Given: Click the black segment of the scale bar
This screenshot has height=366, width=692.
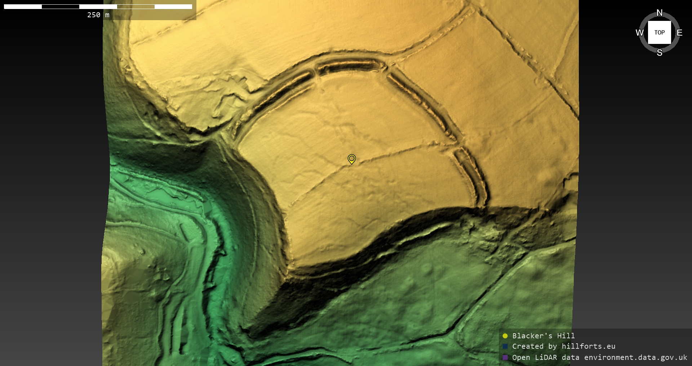Looking at the screenshot, I should click(x=60, y=6).
